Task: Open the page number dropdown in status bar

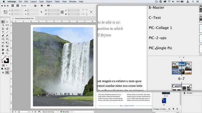Action: (x=29, y=112)
